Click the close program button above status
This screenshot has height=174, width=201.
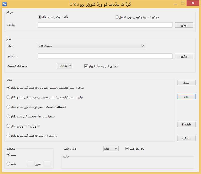[x=186, y=138]
